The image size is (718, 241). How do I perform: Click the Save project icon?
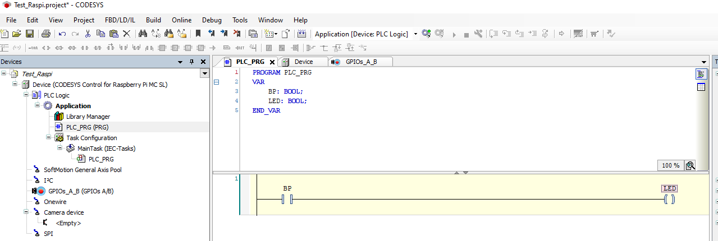click(30, 34)
